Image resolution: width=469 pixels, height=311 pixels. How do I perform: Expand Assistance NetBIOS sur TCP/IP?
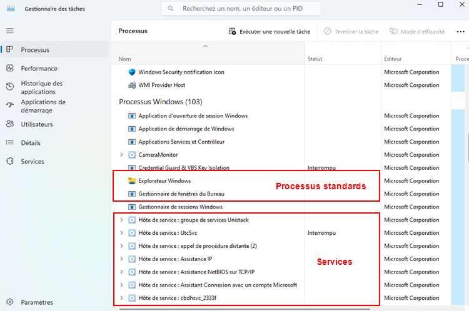click(121, 272)
